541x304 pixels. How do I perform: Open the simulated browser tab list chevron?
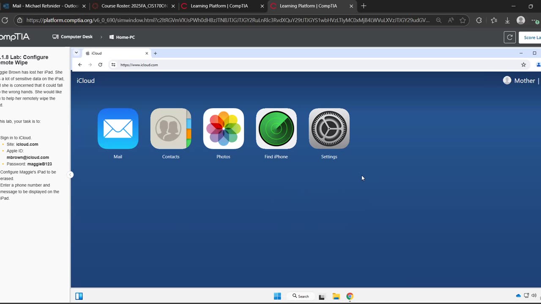[x=76, y=53]
